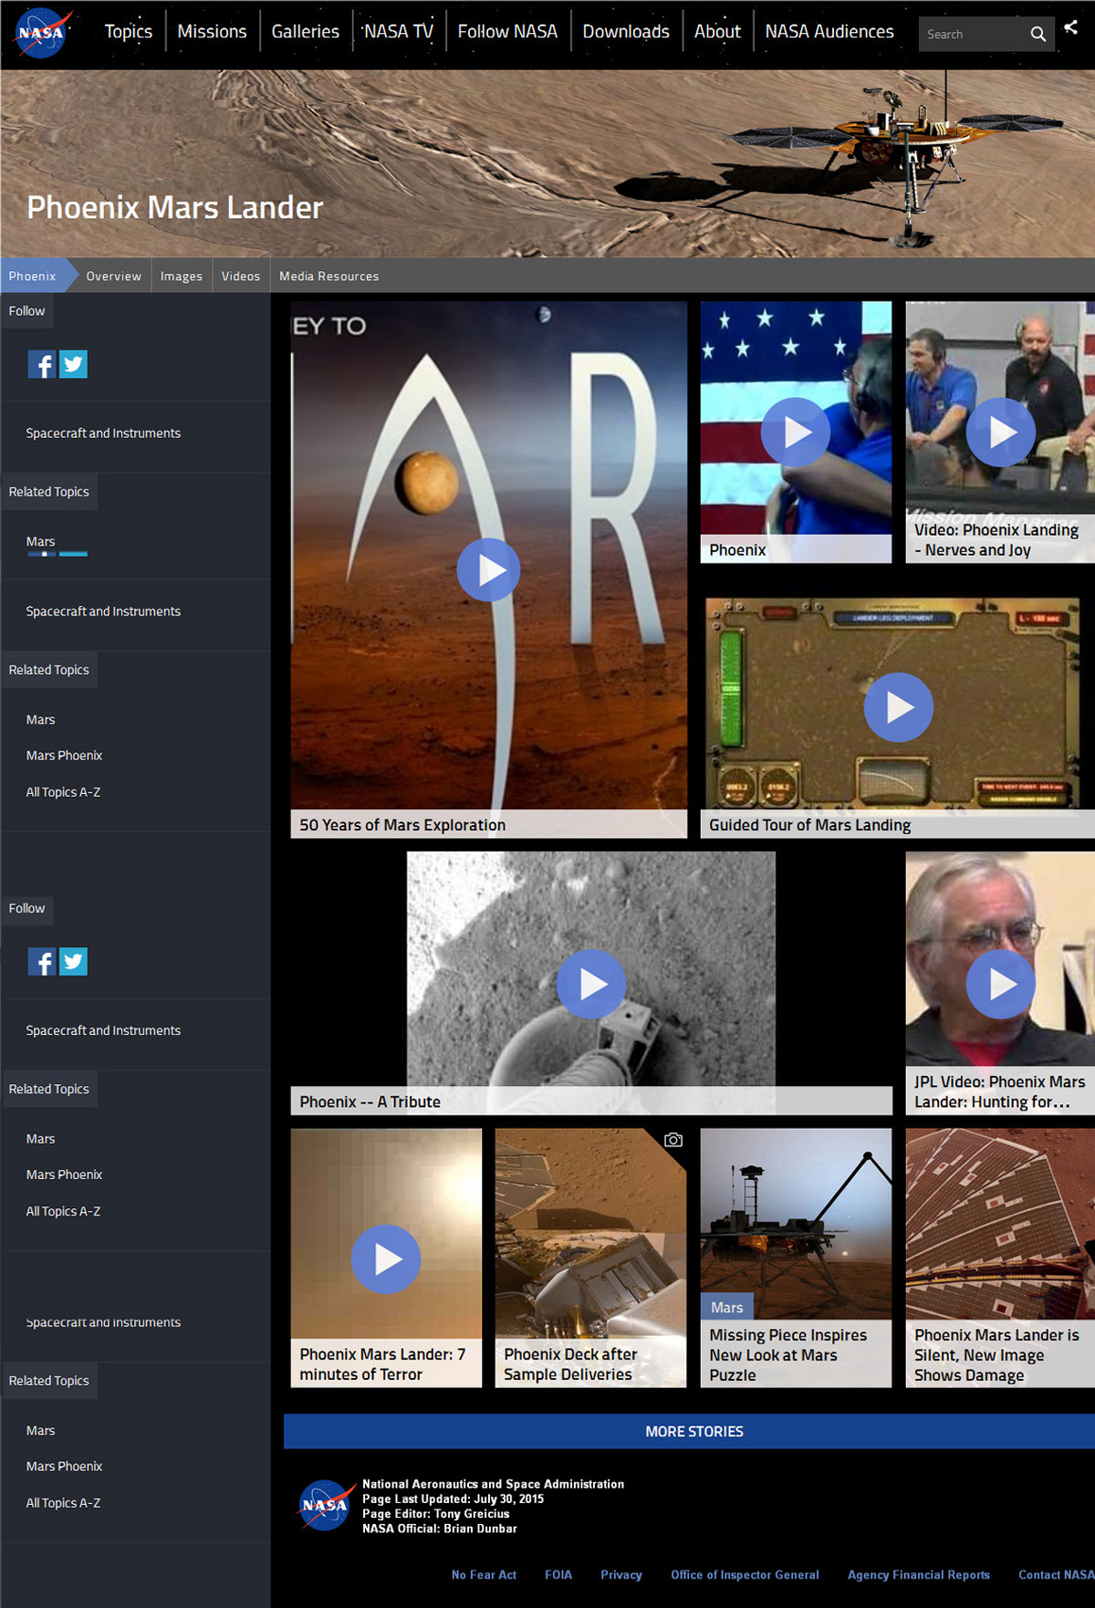Switch to the Videos tab
The image size is (1095, 1608).
(x=241, y=276)
